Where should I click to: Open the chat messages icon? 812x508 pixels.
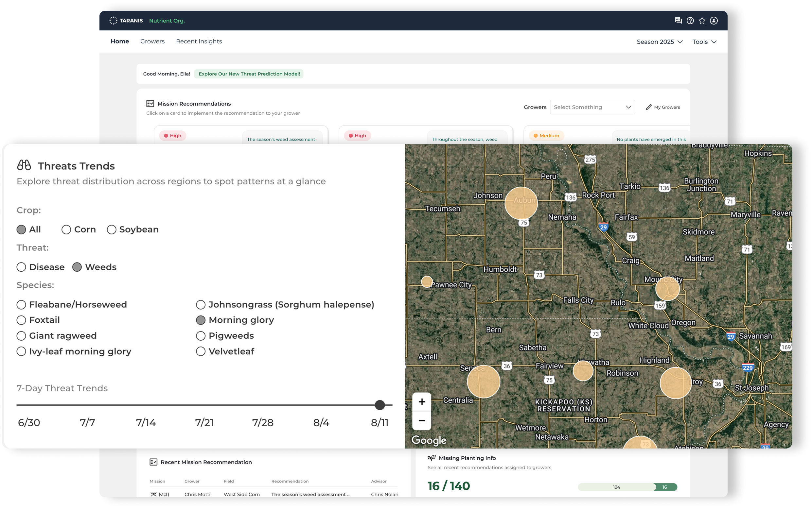click(678, 21)
